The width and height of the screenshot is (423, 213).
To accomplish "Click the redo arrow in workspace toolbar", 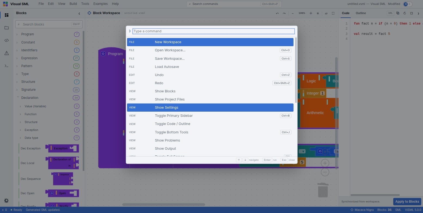I will 284,13.
